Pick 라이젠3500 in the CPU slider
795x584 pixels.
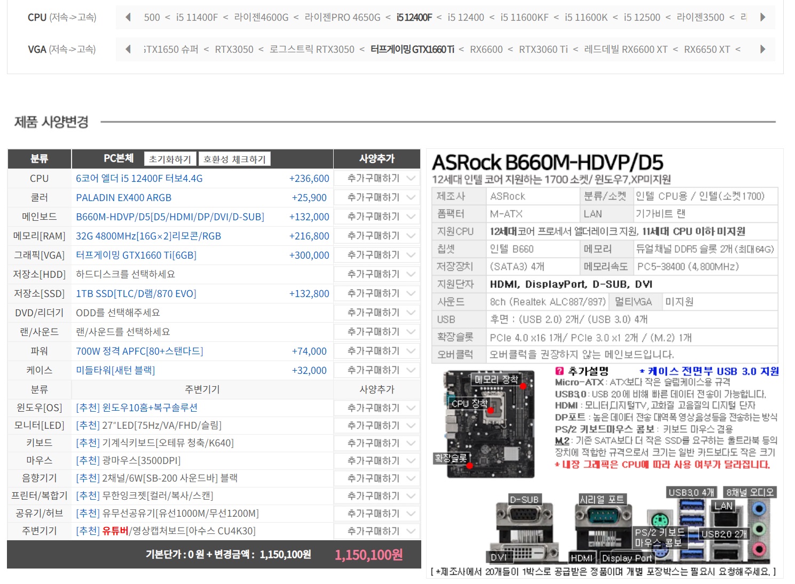(700, 17)
